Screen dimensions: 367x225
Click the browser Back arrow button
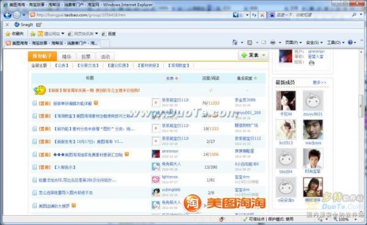coord(7,15)
